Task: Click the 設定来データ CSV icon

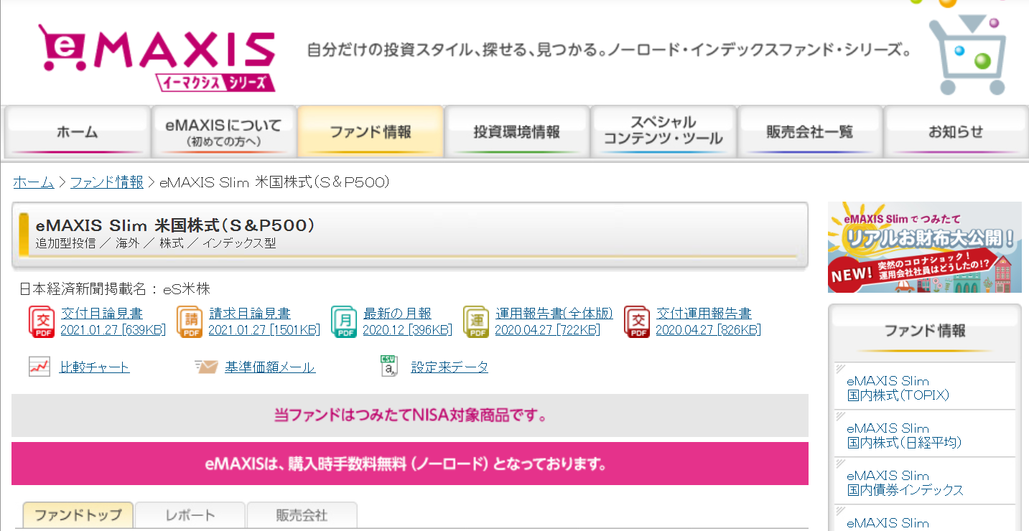Action: [388, 366]
